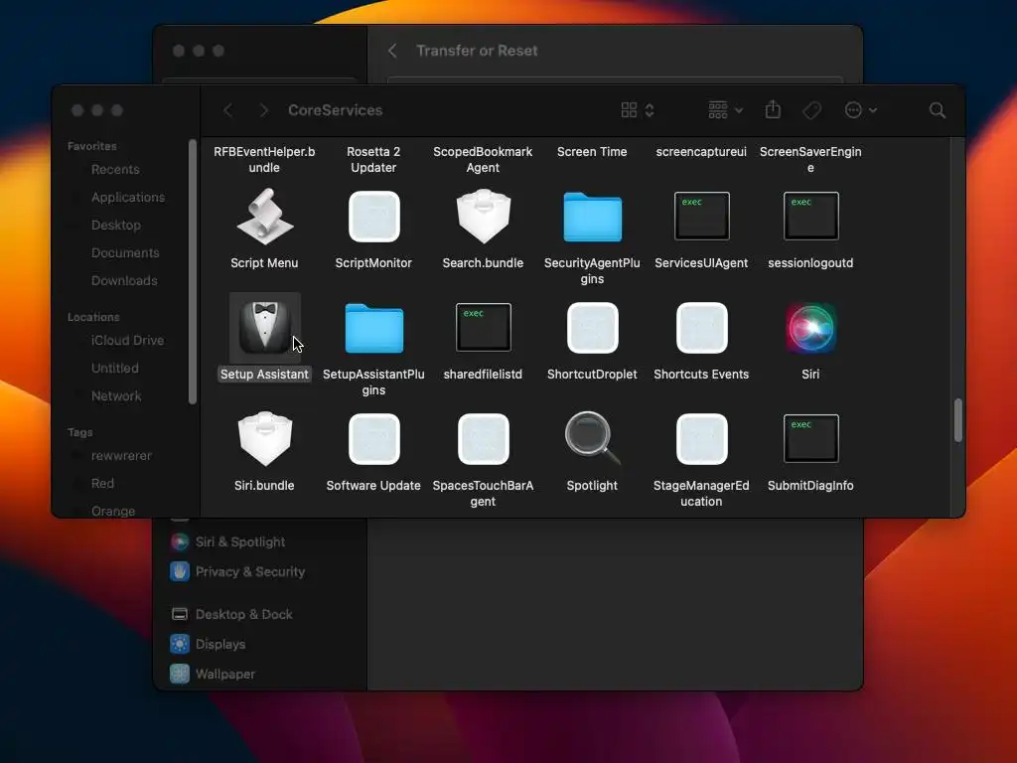Go back from Transfer or Reset
The height and width of the screenshot is (763, 1017).
tap(392, 51)
